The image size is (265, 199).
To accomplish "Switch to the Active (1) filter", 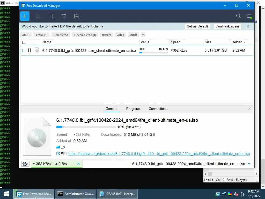I will click(x=41, y=35).
